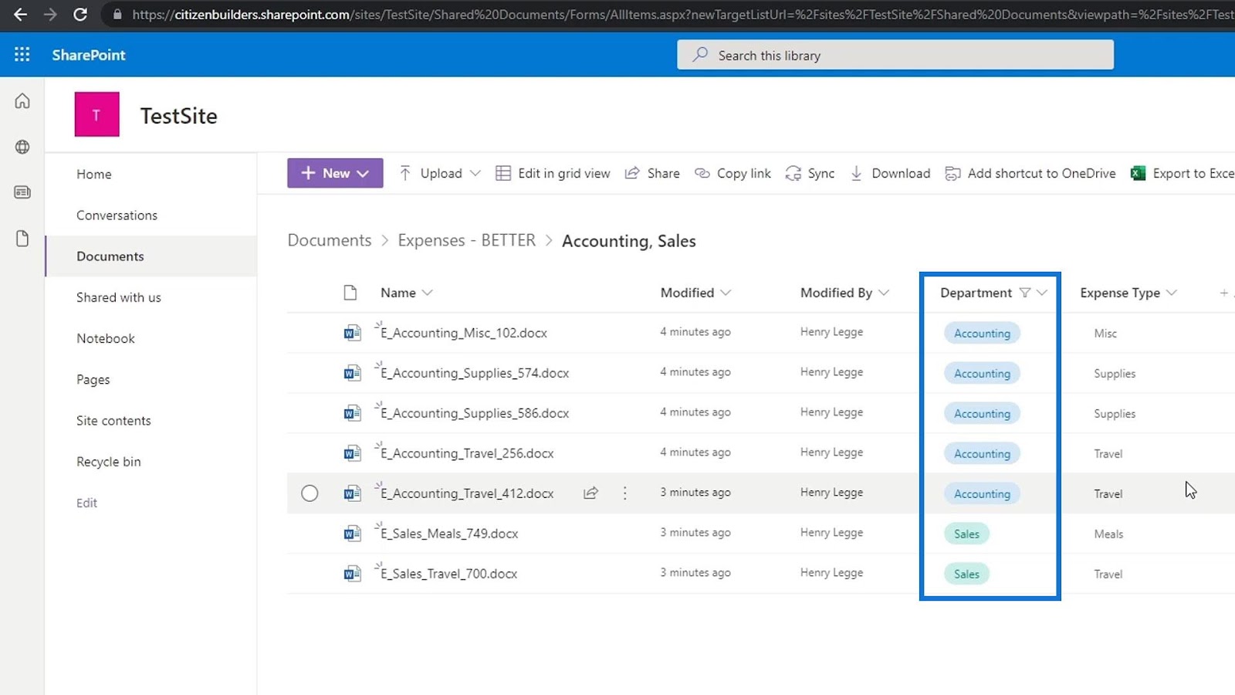Screen dimensions: 1235x695
Task: Click the home icon in left rail
Action: click(22, 101)
